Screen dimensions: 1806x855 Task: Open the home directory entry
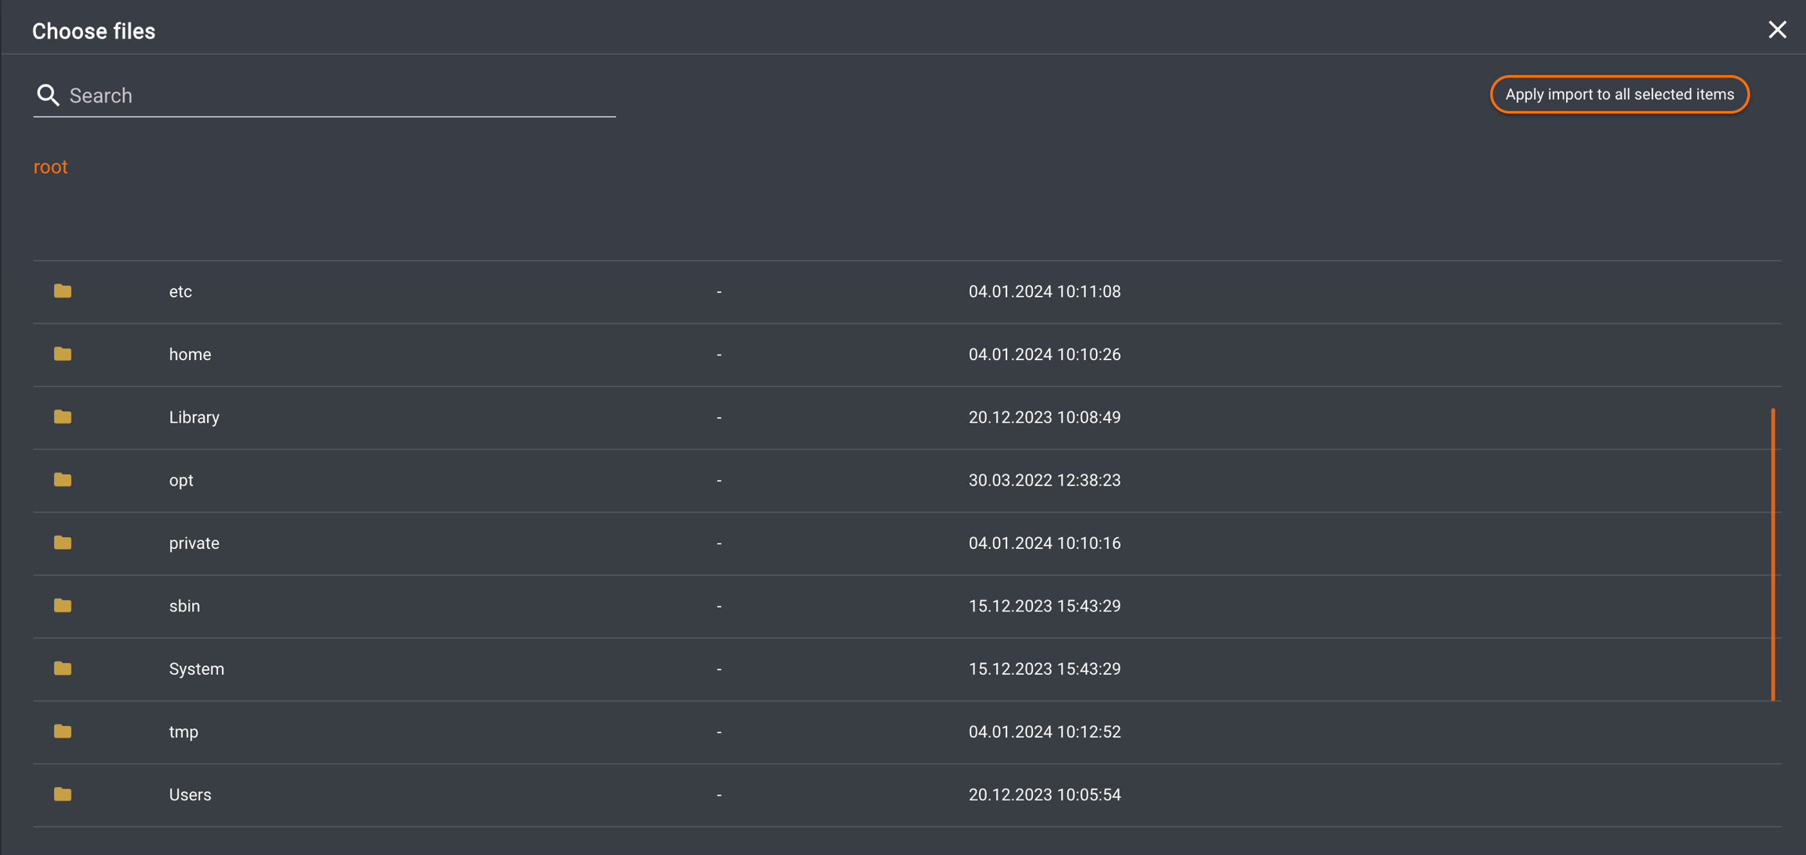[x=190, y=355]
